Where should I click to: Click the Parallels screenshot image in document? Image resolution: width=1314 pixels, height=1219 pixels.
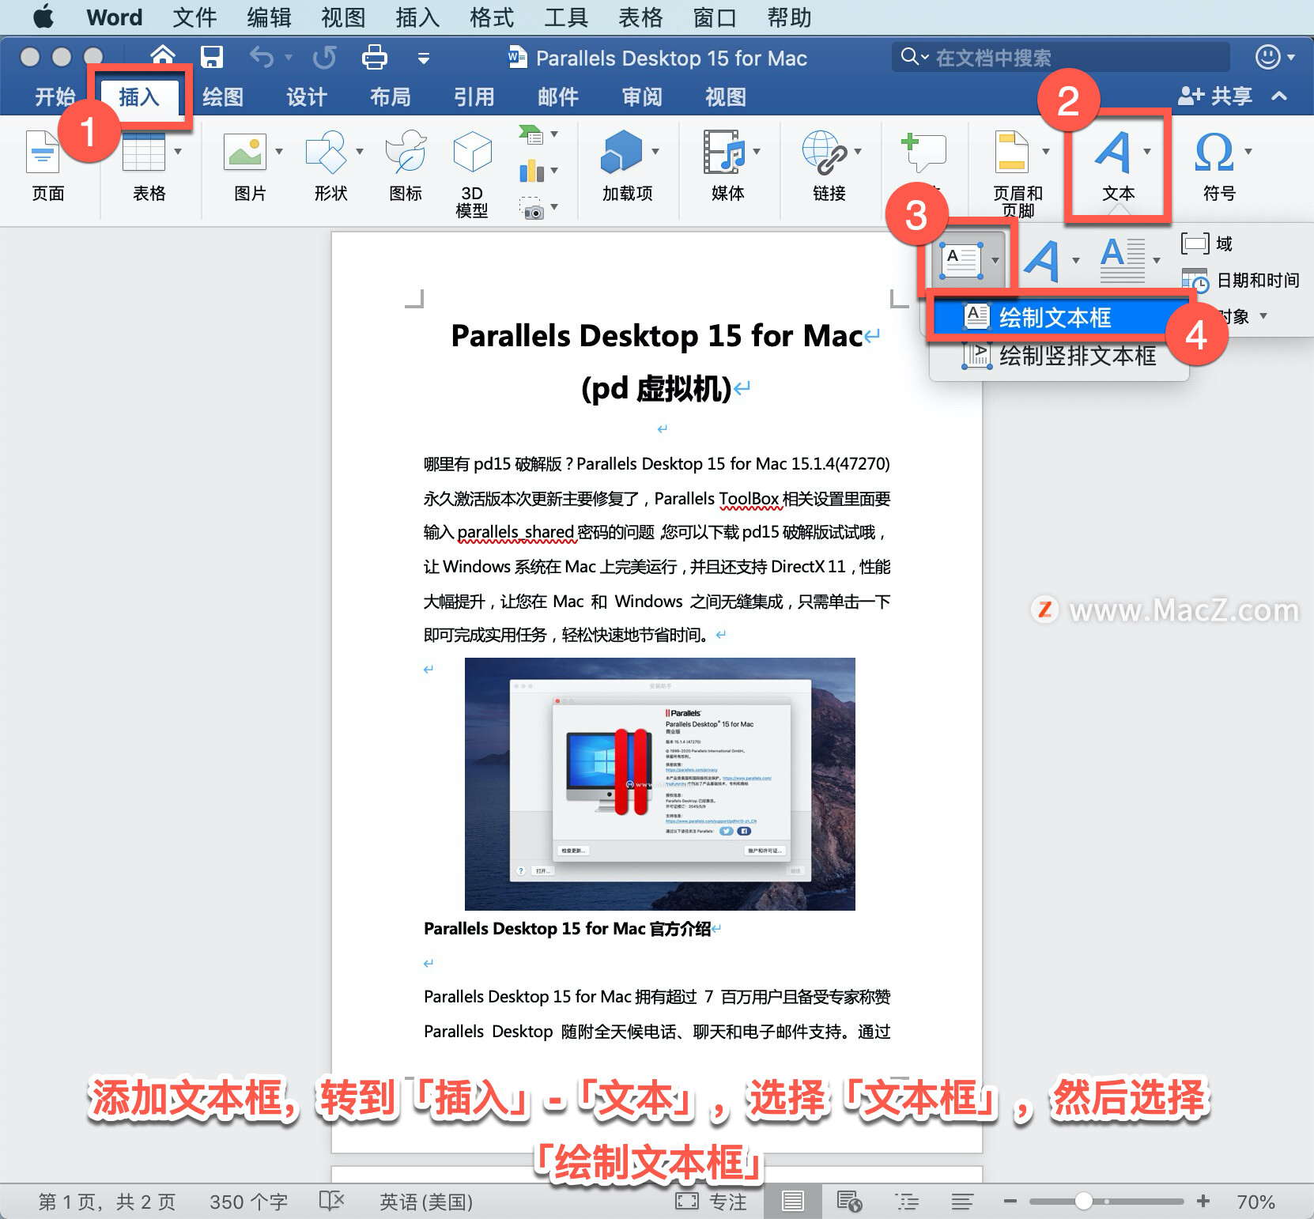click(x=659, y=783)
